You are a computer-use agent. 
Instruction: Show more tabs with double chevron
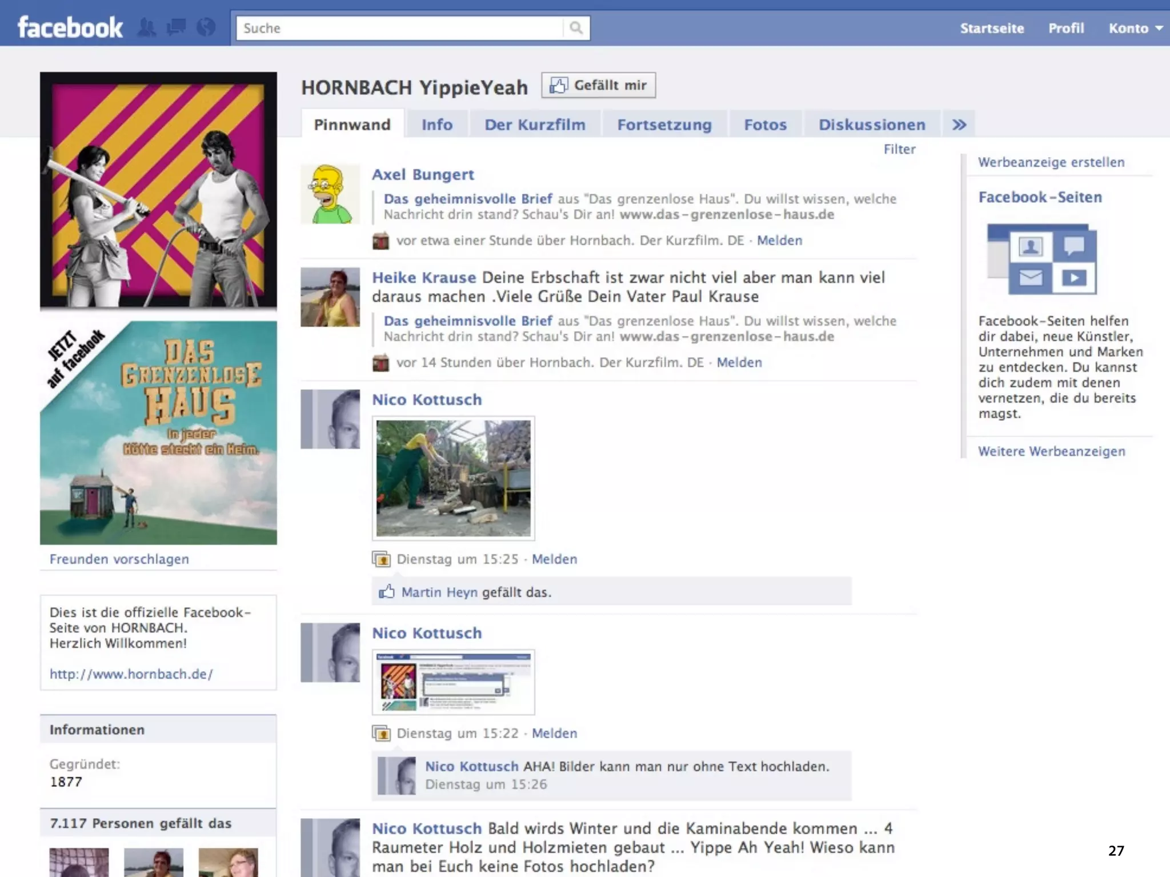tap(959, 125)
